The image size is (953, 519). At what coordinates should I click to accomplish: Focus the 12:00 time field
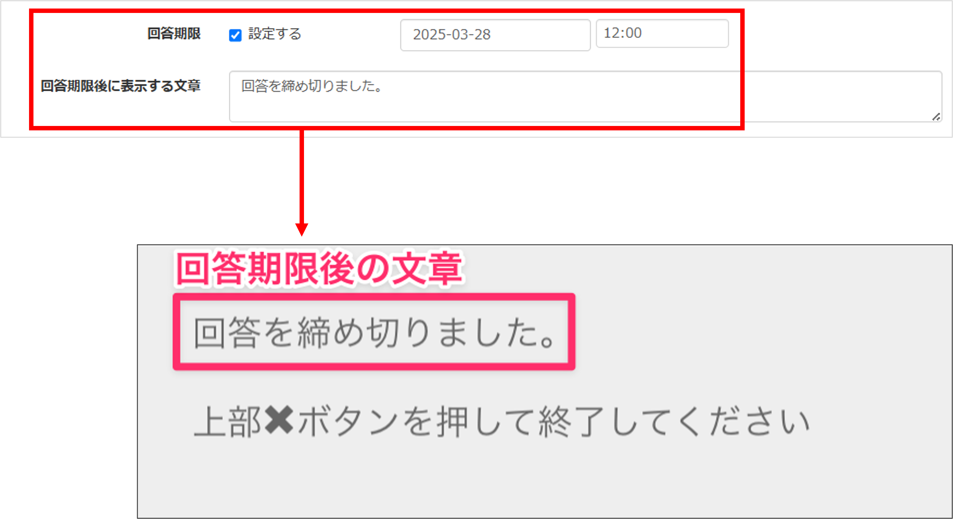662,33
